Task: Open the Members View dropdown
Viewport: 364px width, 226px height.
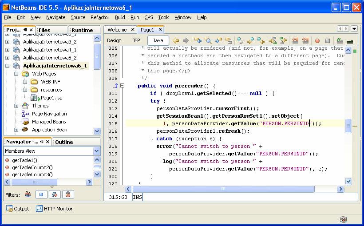Action: tap(97, 151)
